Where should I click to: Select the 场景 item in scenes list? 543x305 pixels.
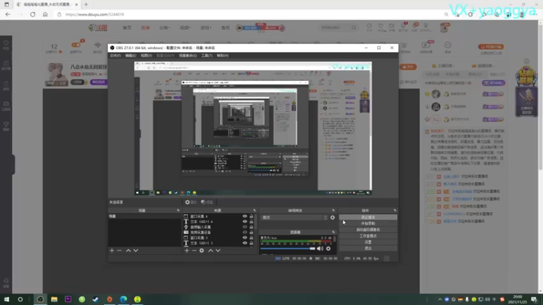pos(145,216)
